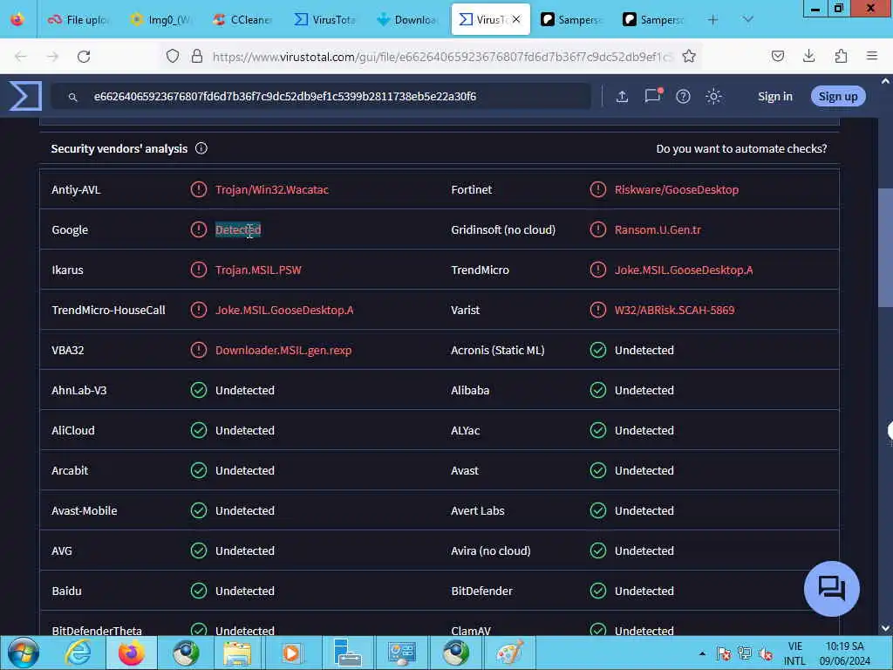The height and width of the screenshot is (670, 893).
Task: Click the Downloader.MSIL.gen.rexp detection text
Action: (x=283, y=351)
